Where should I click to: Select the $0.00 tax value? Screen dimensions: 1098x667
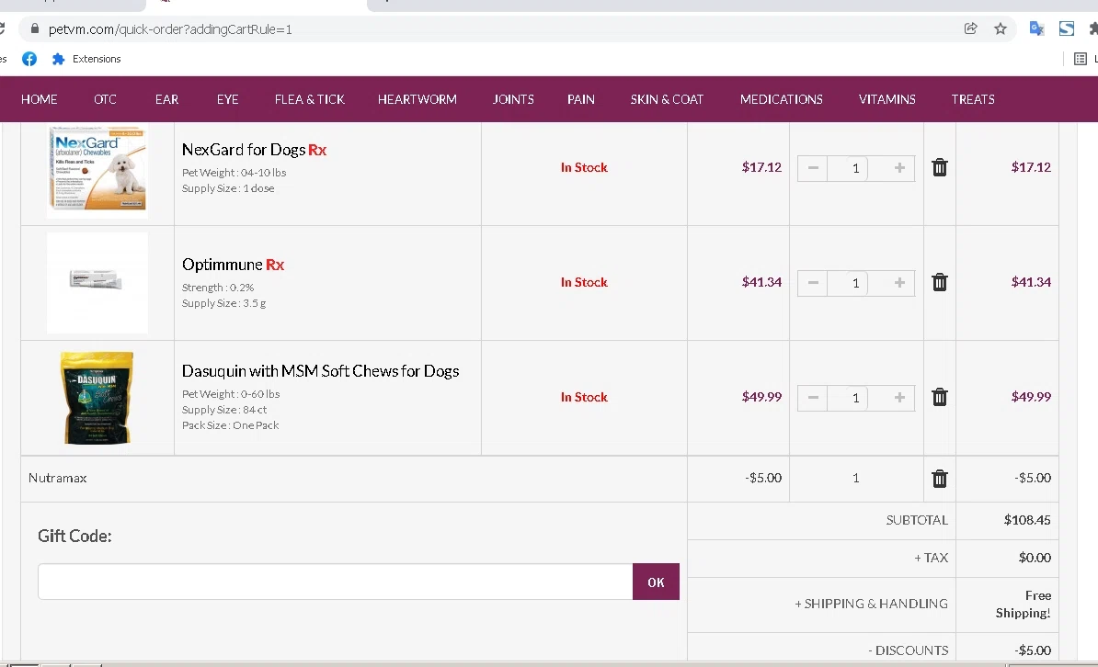[1035, 558]
